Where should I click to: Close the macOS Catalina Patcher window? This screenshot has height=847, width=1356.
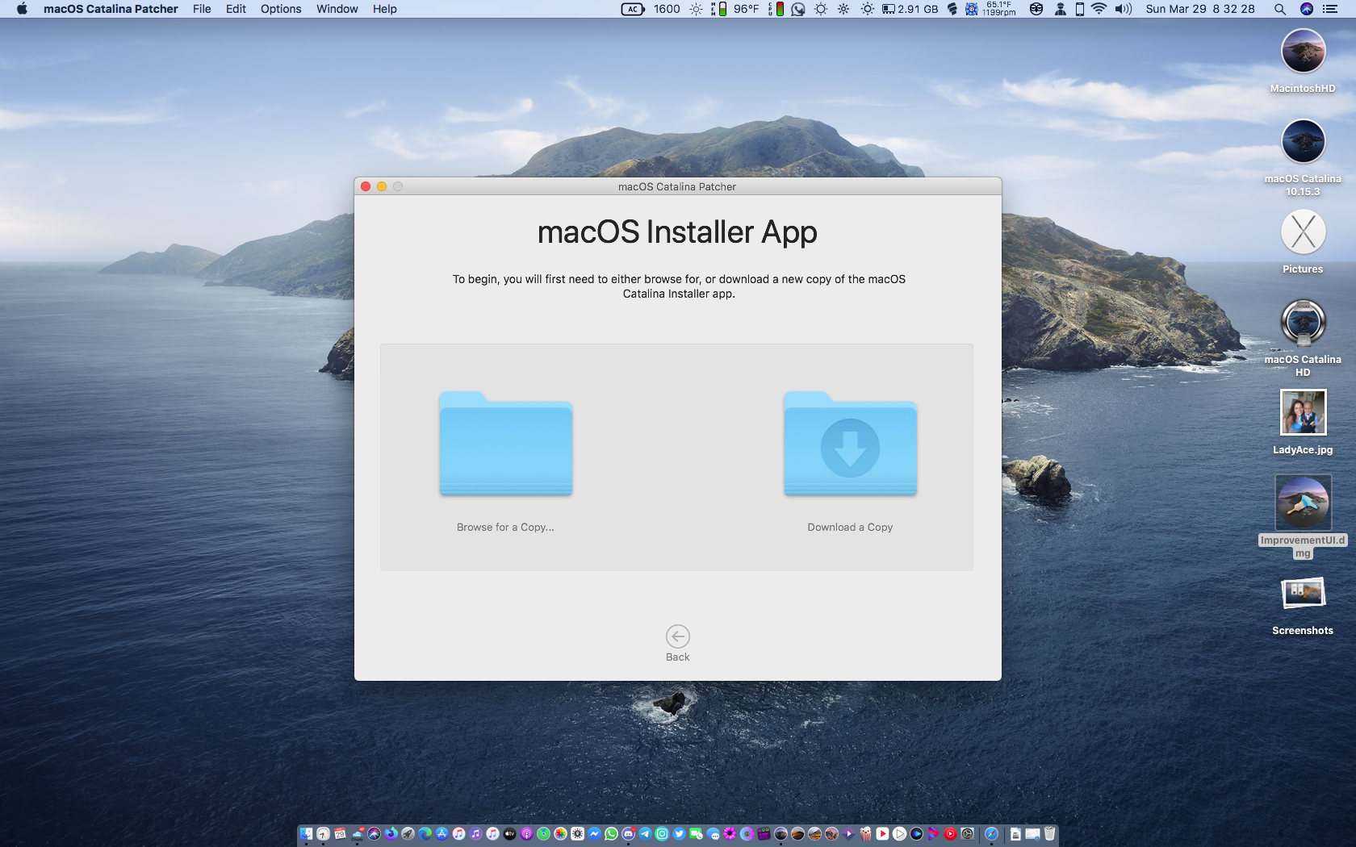tap(366, 186)
